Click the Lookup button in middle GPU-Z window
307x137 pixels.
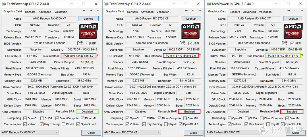(191, 19)
